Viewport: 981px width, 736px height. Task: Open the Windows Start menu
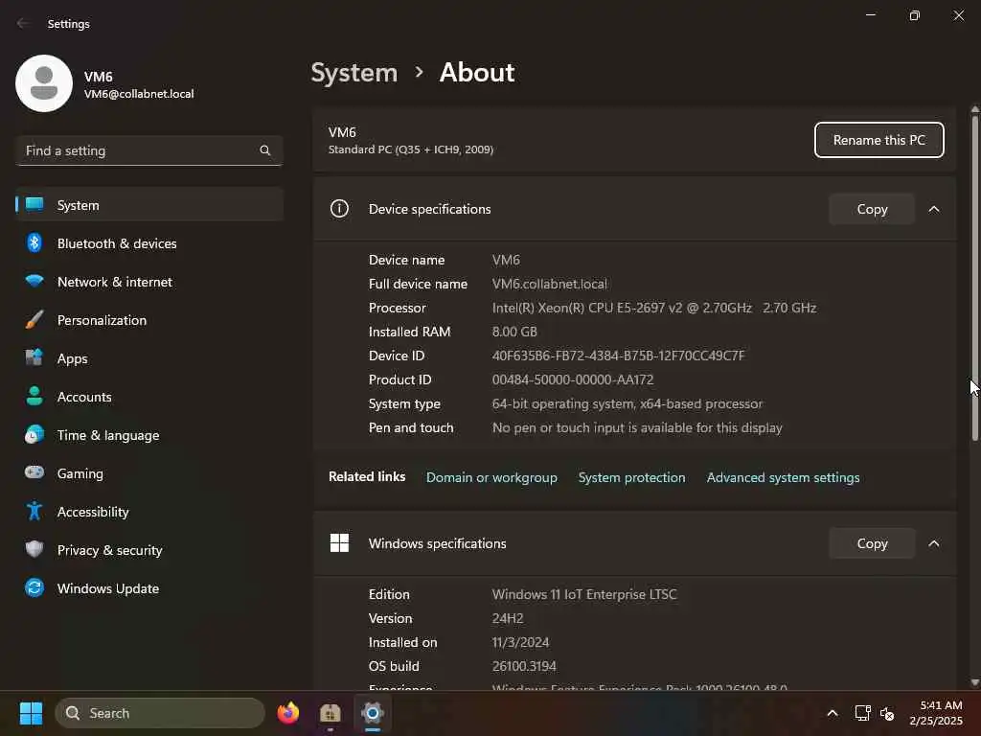point(31,713)
